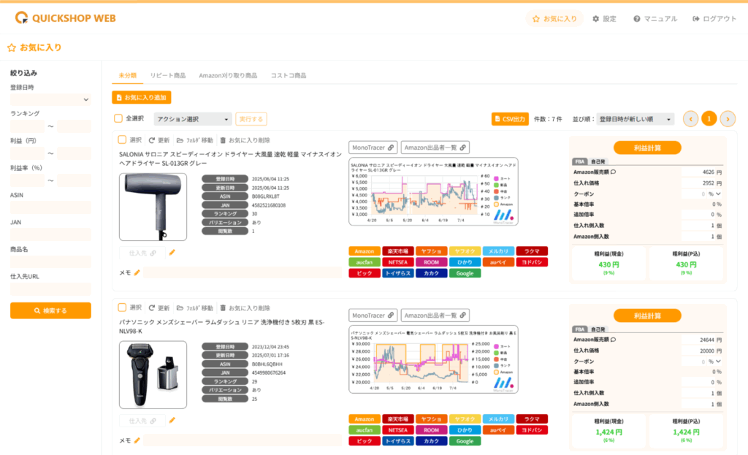Open SALONIA hair dryer product thumbnail
This screenshot has height=455, width=748.
(153, 207)
